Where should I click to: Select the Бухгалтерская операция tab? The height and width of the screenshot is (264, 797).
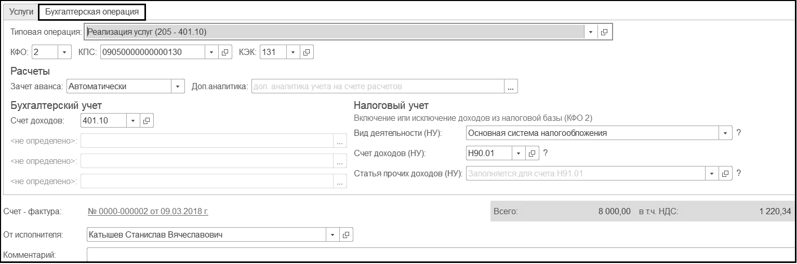click(92, 11)
